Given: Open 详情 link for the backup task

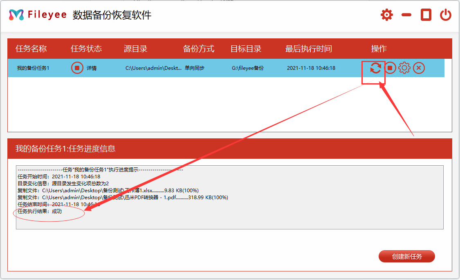Looking at the screenshot, I should coord(92,68).
